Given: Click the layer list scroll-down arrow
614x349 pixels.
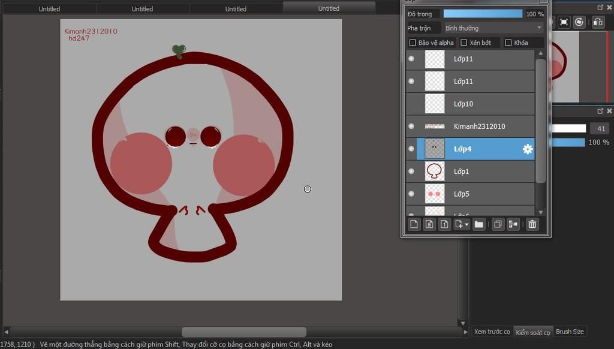Looking at the screenshot, I should tap(541, 212).
